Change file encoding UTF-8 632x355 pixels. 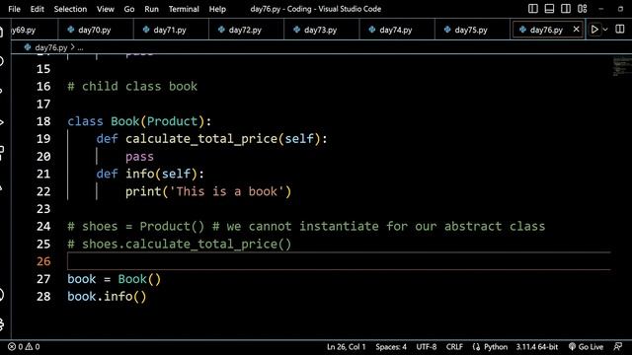(x=426, y=346)
